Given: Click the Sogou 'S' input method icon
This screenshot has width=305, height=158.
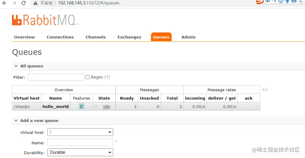Looking at the screenshot, I should [260, 1].
